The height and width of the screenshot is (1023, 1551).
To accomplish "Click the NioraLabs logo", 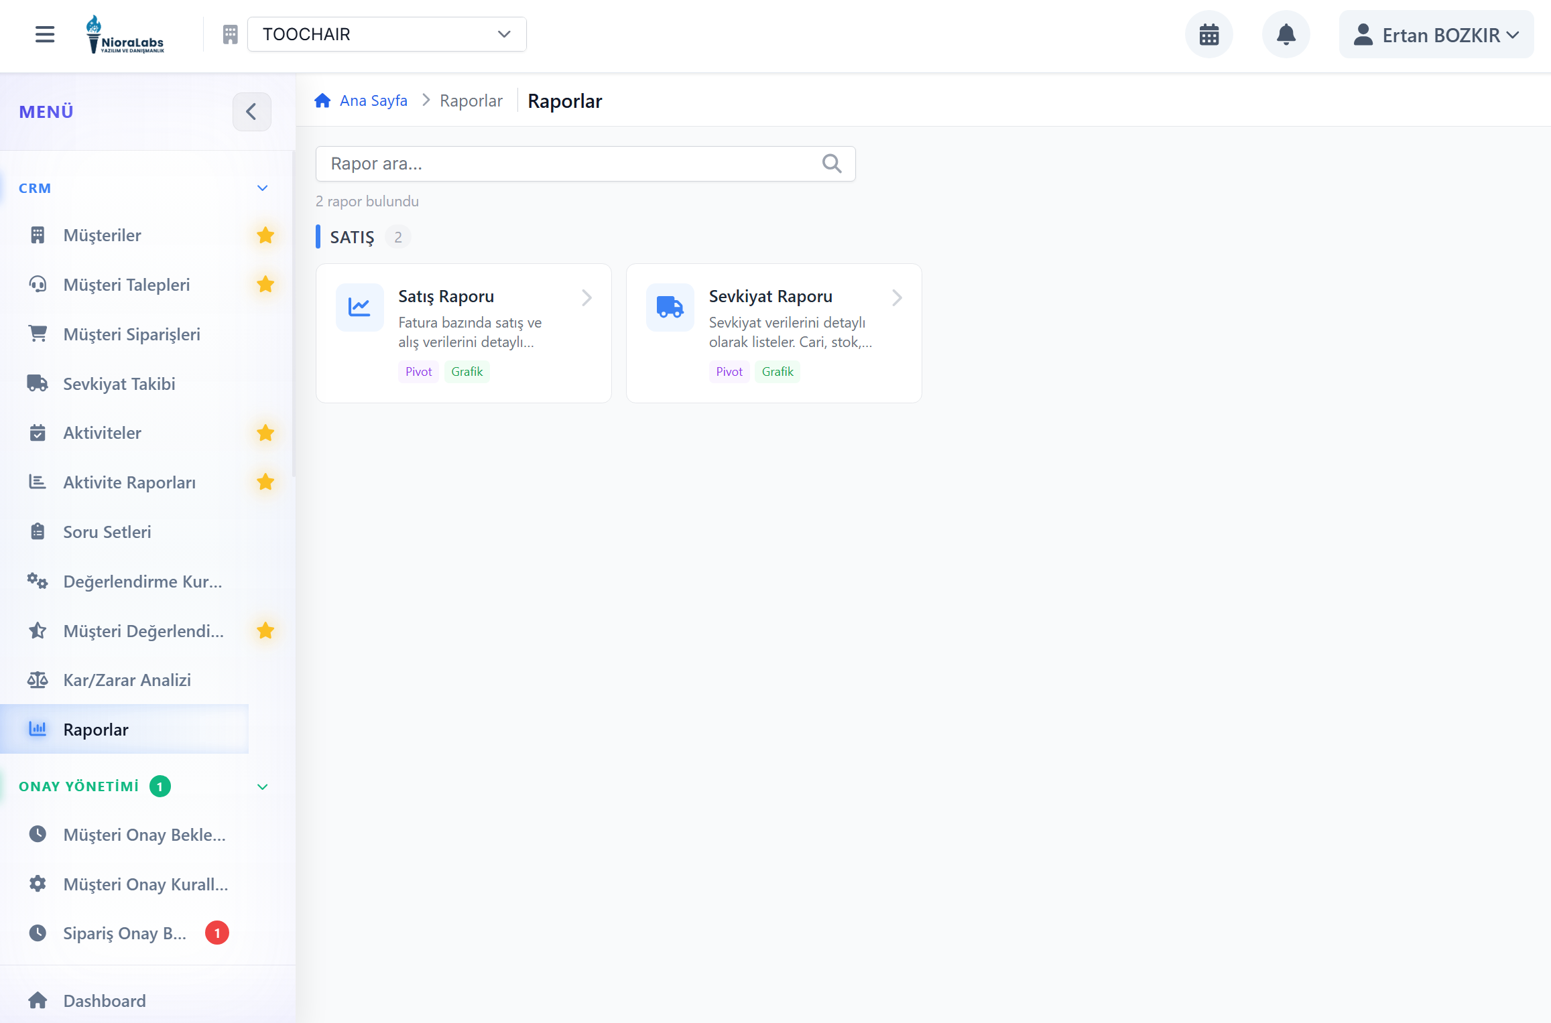I will pyautogui.click(x=125, y=35).
